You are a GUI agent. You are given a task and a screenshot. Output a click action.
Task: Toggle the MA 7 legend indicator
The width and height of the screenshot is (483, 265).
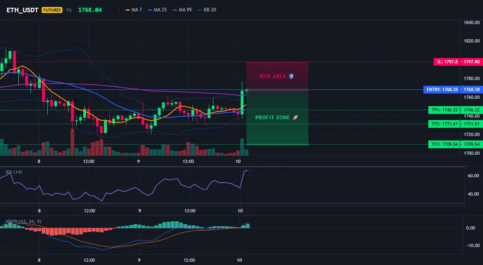click(134, 10)
